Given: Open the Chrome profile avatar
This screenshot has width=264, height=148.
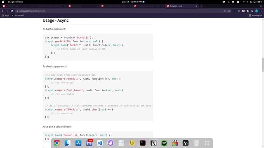Looking at the screenshot, I should pos(257,11).
